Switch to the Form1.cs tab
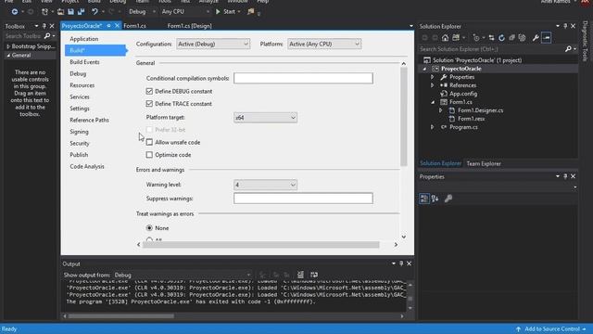The width and height of the screenshot is (593, 334). tap(135, 26)
